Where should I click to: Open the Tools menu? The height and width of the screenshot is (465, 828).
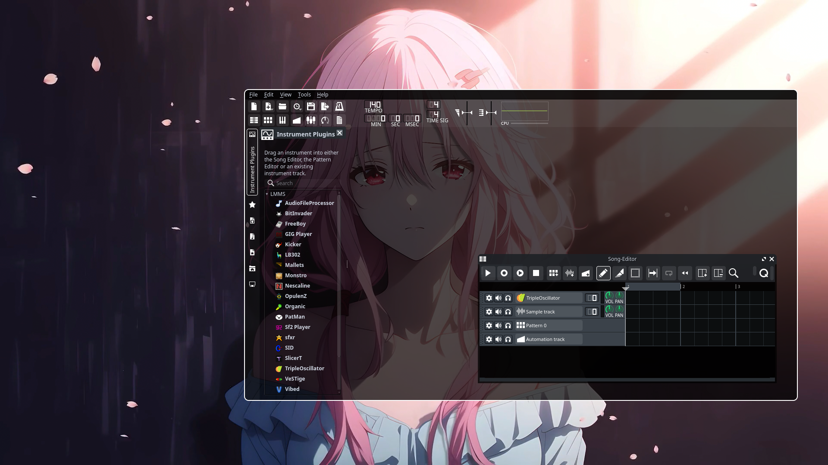click(304, 95)
